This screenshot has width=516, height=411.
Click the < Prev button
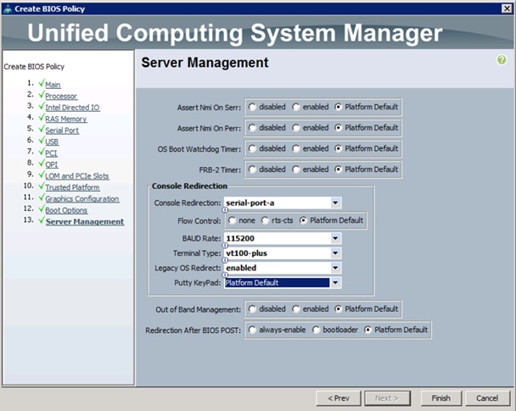click(x=339, y=398)
